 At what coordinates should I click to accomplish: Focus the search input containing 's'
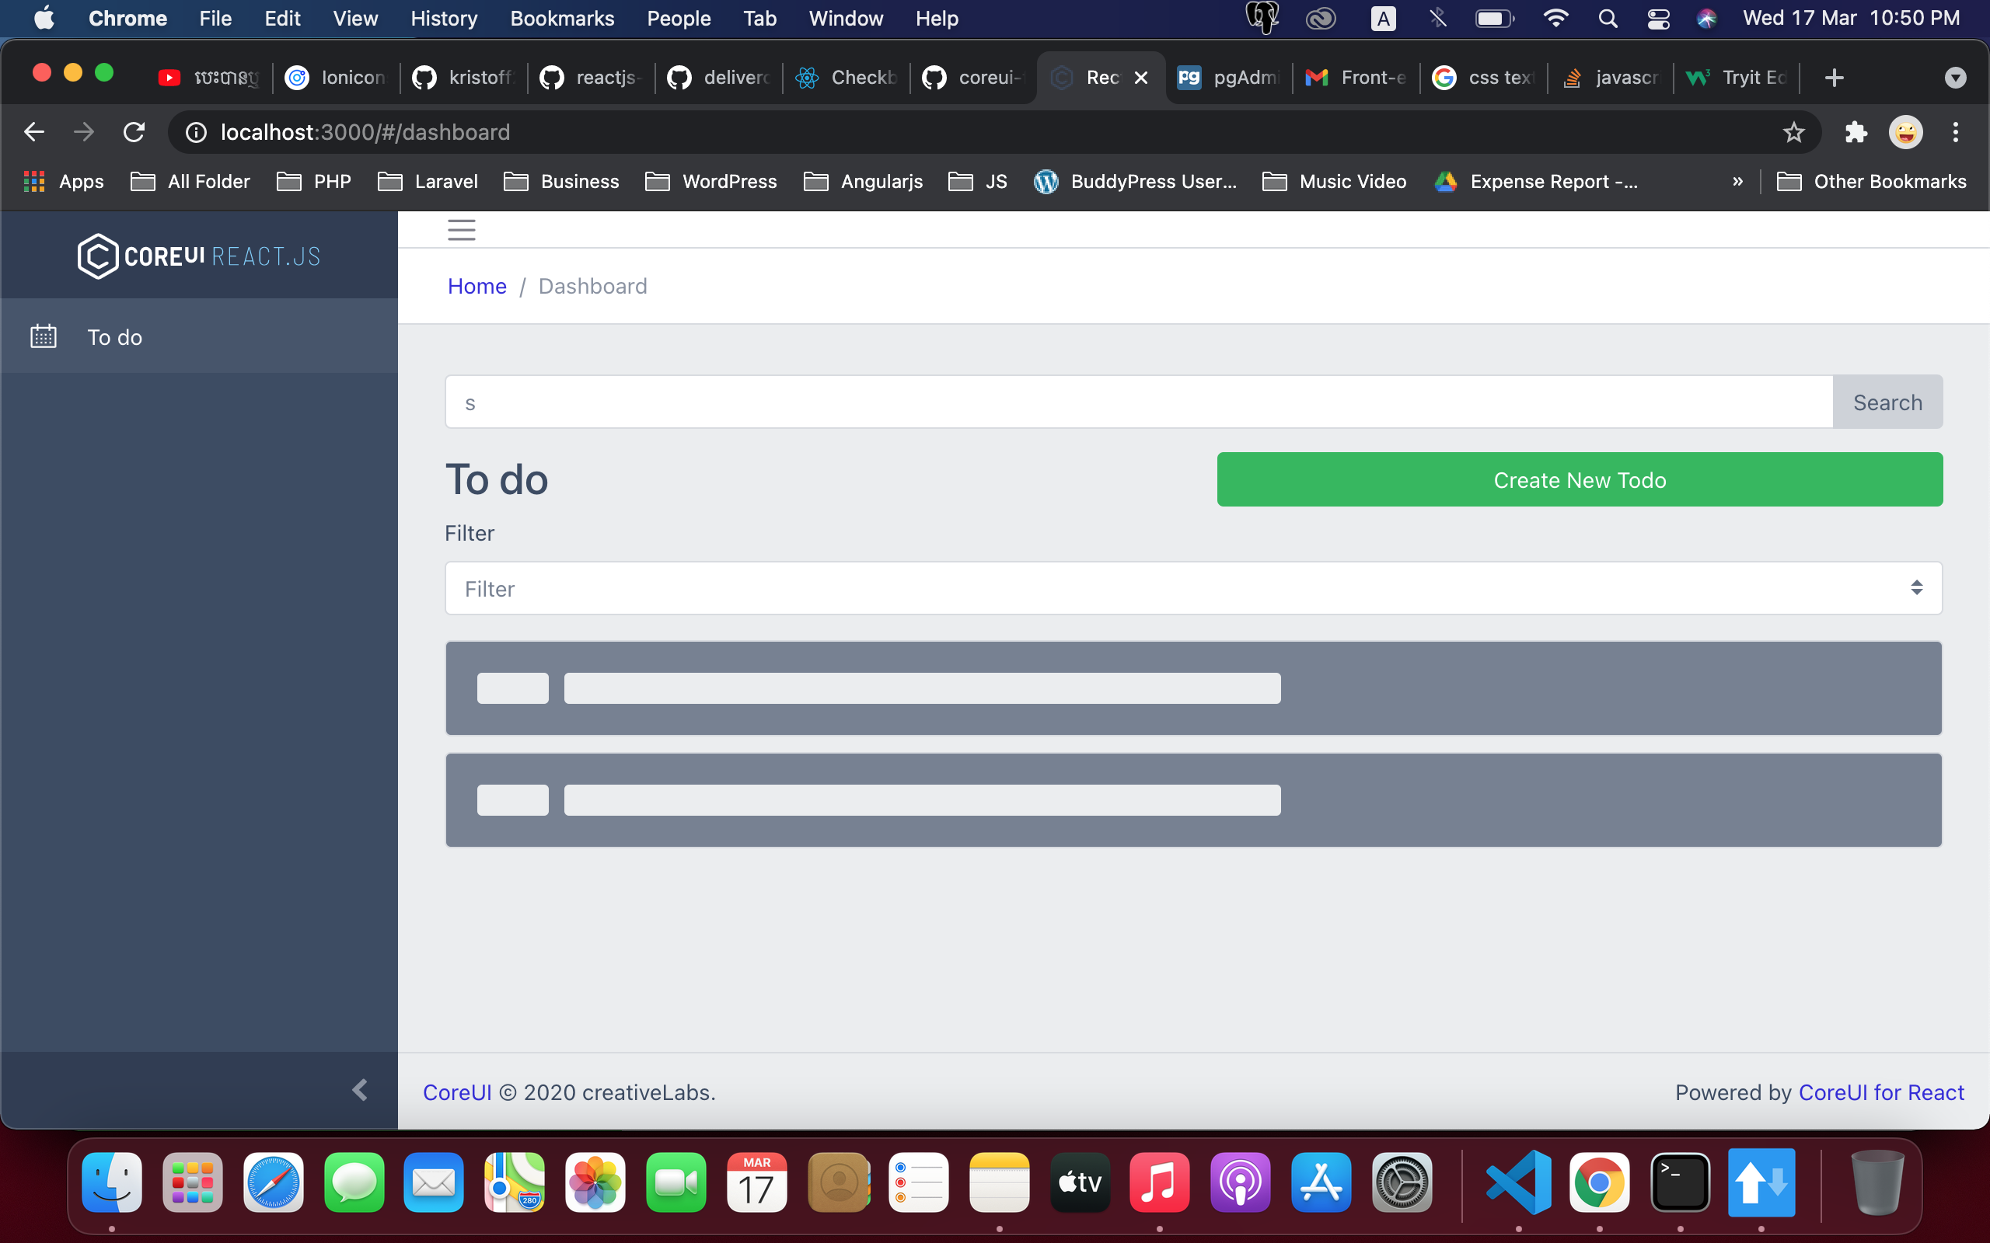1139,402
